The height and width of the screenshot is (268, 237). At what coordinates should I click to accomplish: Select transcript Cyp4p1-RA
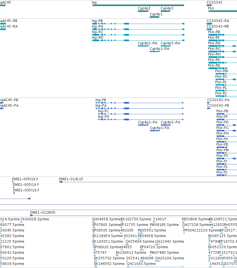click(x=159, y=49)
